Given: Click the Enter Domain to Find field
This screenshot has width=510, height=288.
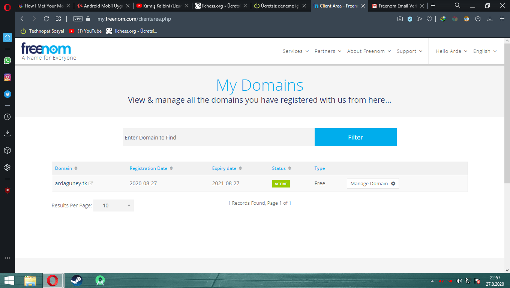Looking at the screenshot, I should 219,137.
